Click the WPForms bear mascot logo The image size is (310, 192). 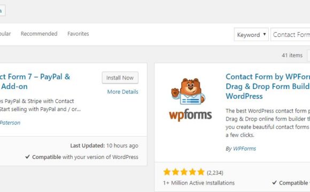(x=188, y=91)
